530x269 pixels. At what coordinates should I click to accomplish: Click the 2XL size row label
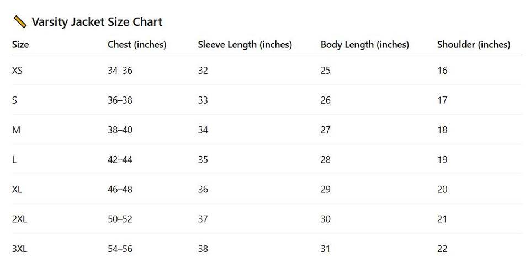tap(19, 219)
